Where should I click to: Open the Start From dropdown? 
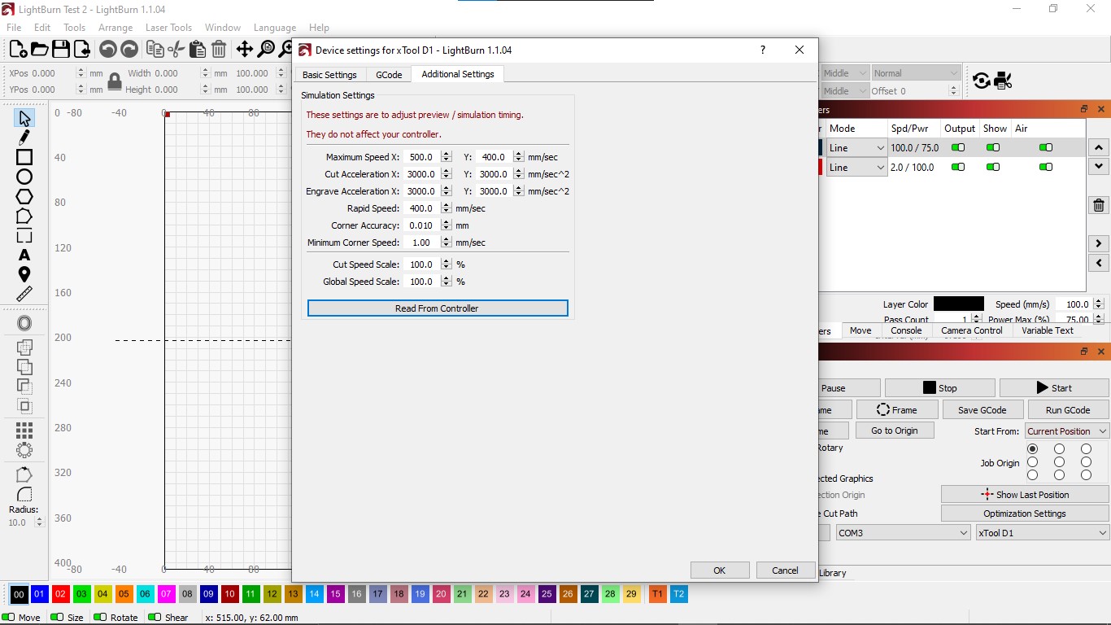[x=1067, y=431]
